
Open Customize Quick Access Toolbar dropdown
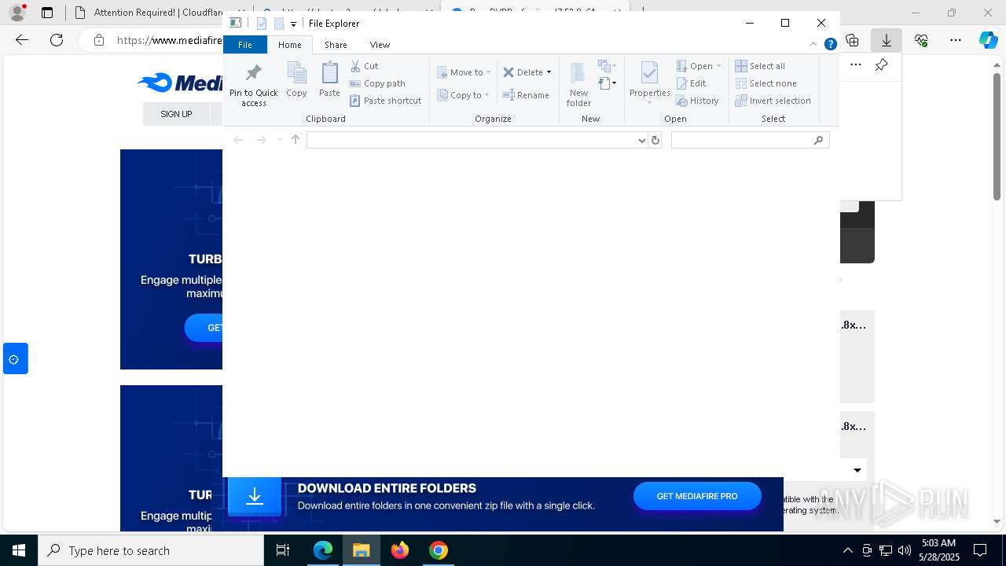coord(293,24)
